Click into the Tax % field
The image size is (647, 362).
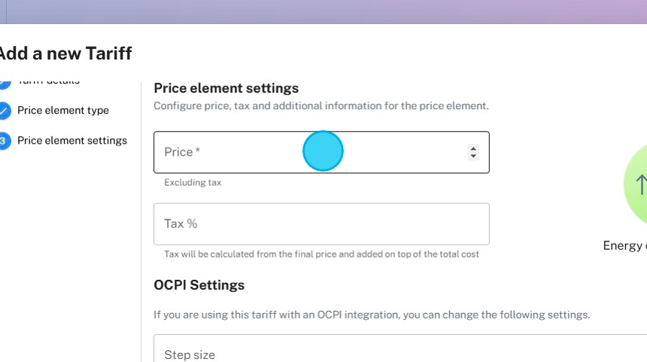tap(321, 224)
